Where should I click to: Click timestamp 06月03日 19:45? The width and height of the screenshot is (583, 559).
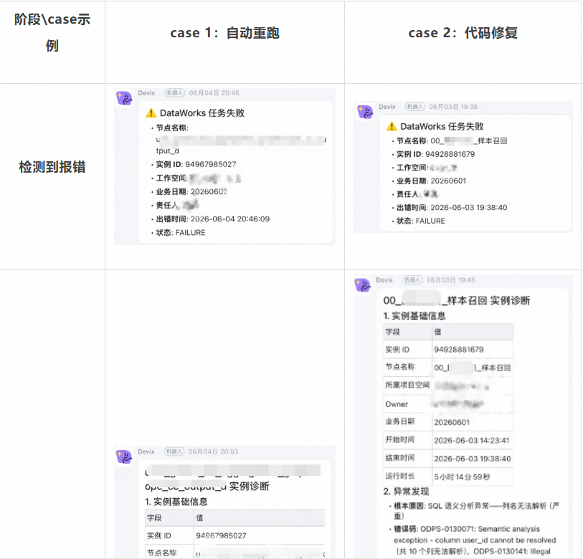pos(450,280)
